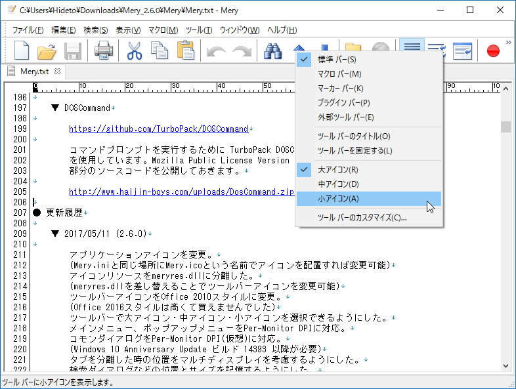The height and width of the screenshot is (389, 516).
Task: Click the Print toolbar icon
Action: click(x=103, y=51)
